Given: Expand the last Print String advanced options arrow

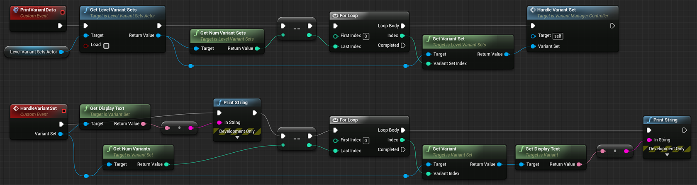Looking at the screenshot, I should 667,155.
